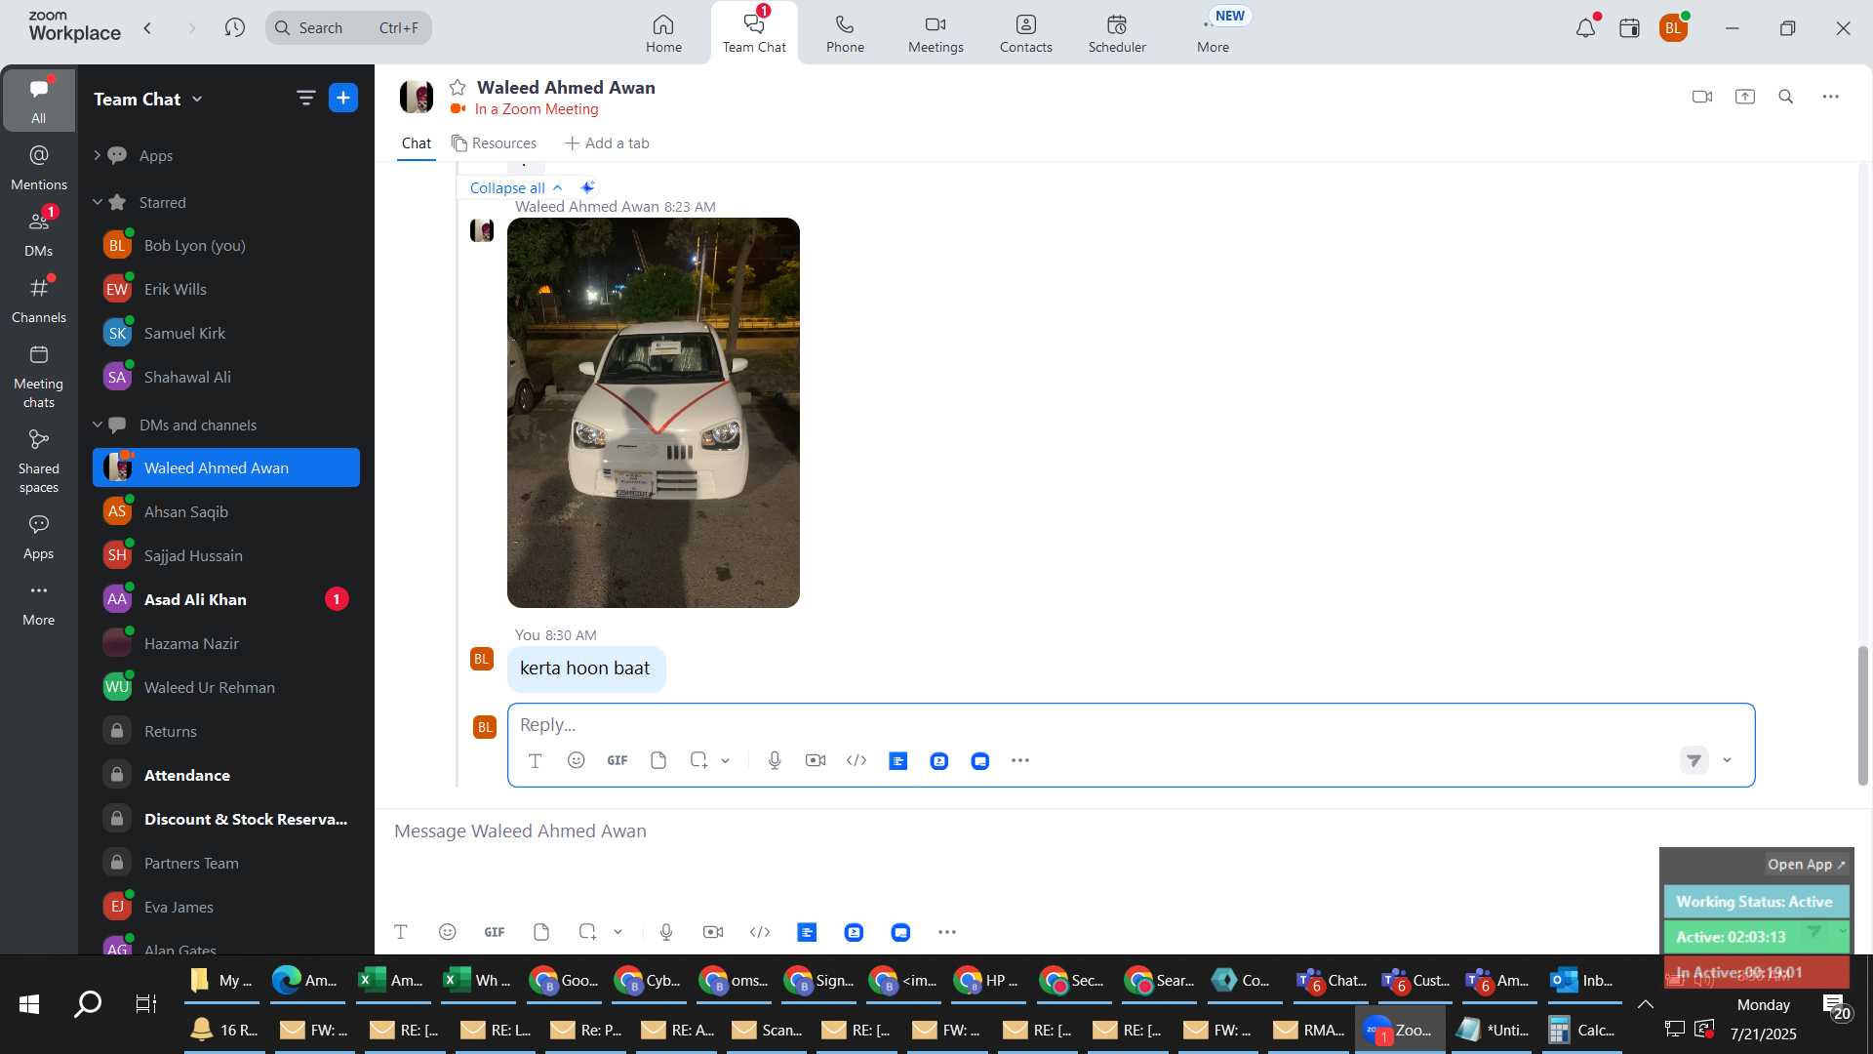The width and height of the screenshot is (1873, 1054).
Task: Star the Waleed Ahmed Awan chat
Action: click(x=458, y=88)
